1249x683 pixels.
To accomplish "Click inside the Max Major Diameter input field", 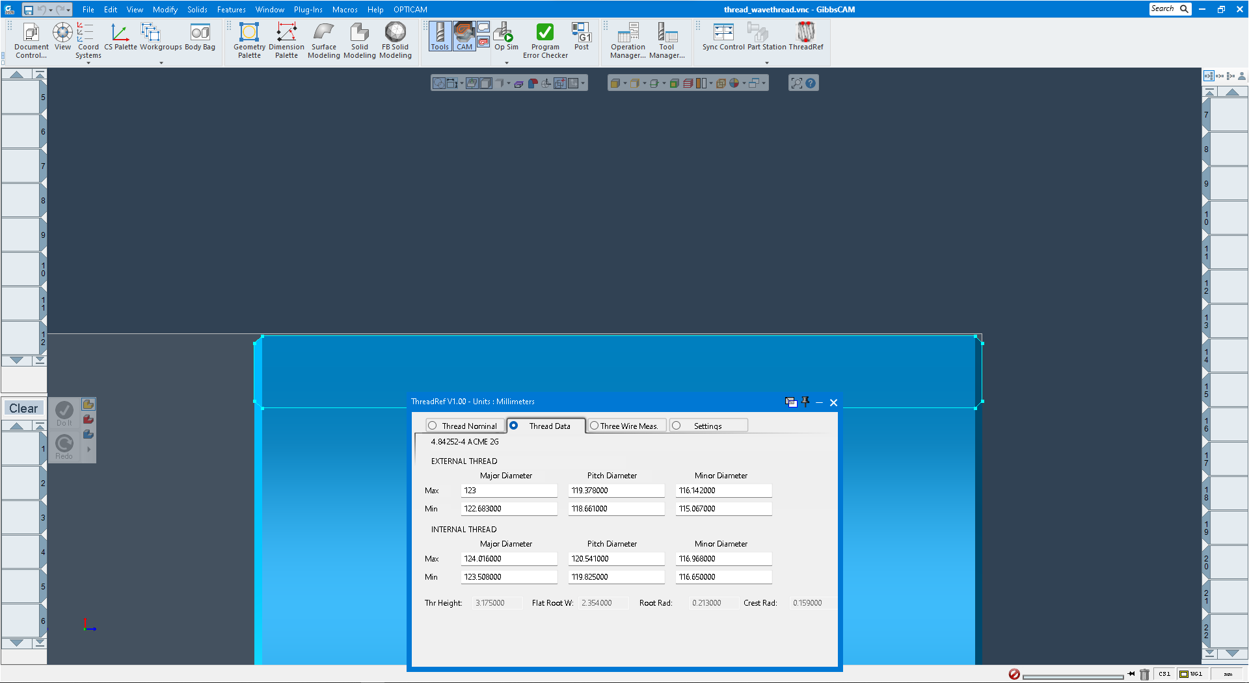I will (x=509, y=491).
